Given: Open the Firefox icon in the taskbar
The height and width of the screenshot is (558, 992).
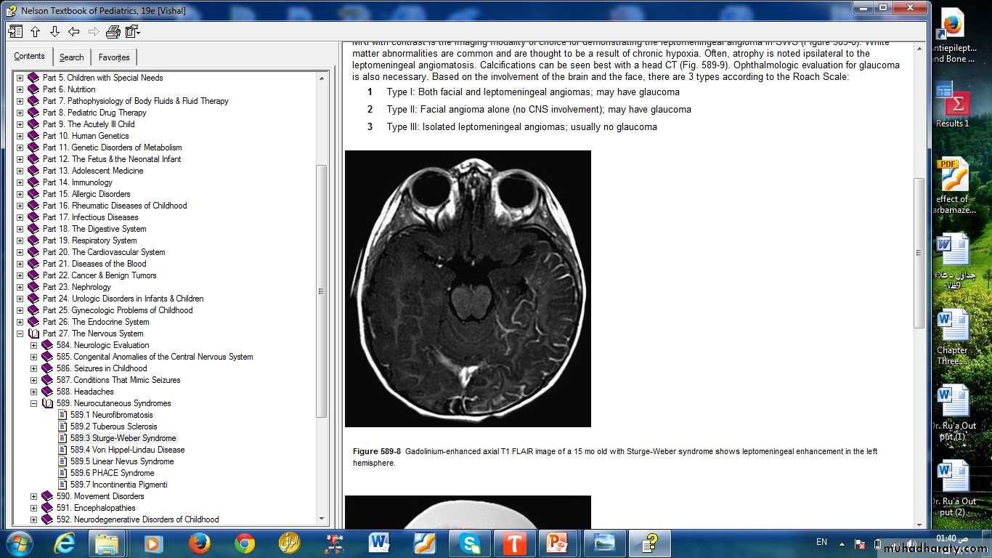Looking at the screenshot, I should click(x=199, y=543).
